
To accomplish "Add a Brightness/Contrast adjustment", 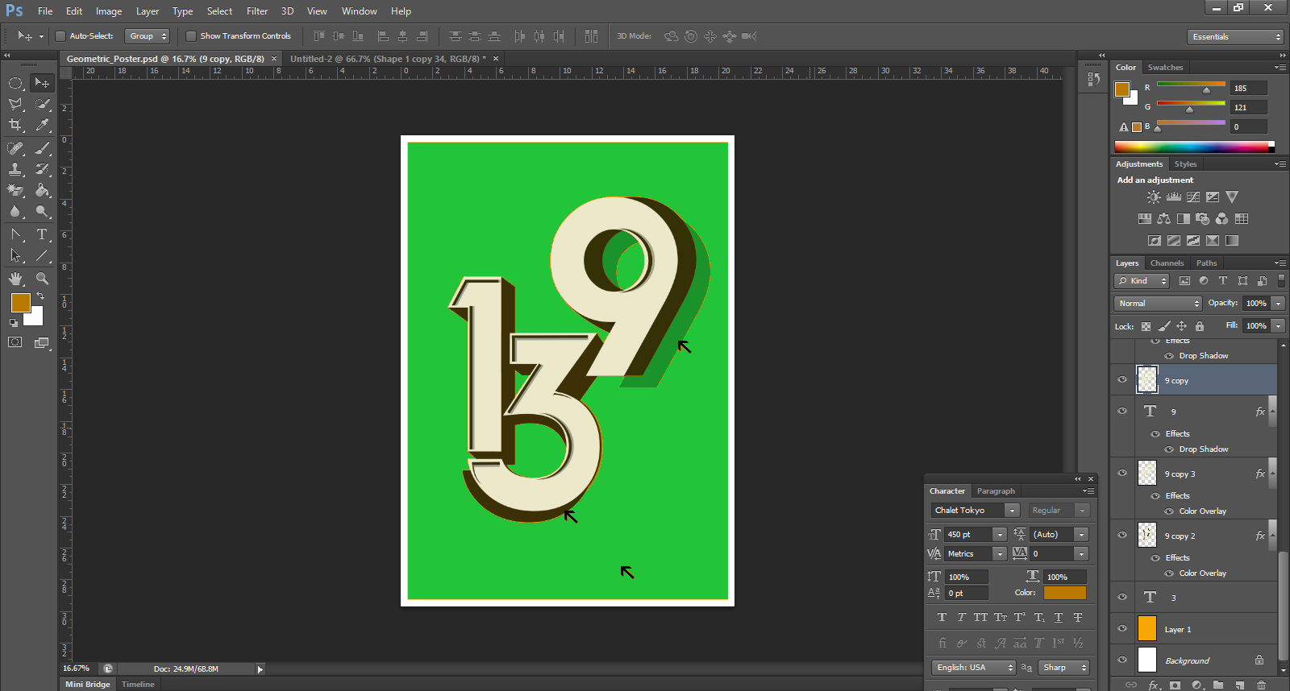I will (1155, 197).
